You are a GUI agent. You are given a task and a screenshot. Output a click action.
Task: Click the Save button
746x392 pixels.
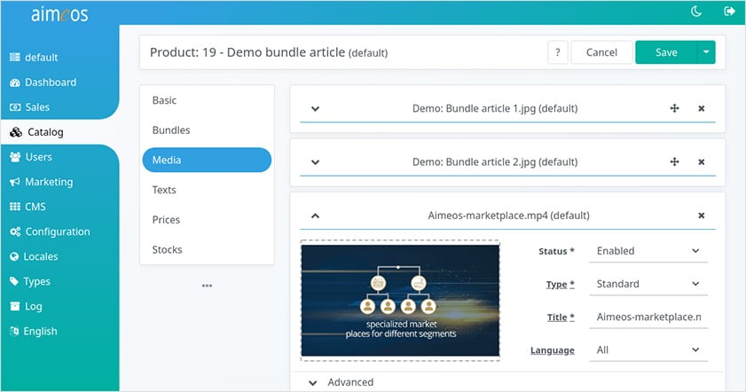point(666,52)
